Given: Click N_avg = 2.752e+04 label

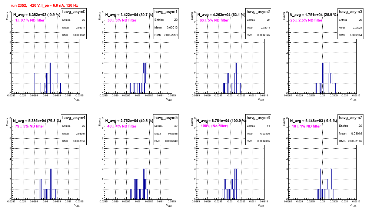Looking at the screenshot, I should click(x=129, y=120).
